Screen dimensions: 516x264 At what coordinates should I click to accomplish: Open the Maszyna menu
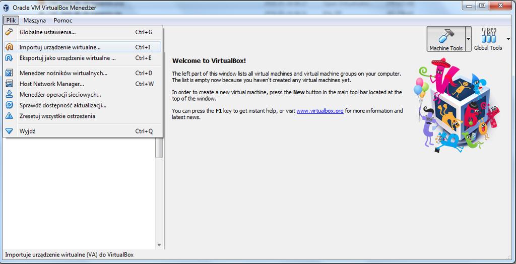coord(35,20)
